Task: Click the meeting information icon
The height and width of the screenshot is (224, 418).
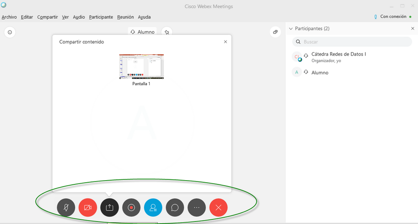Action: [10, 32]
